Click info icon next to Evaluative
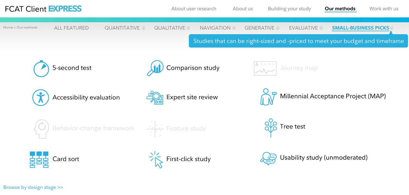The image size is (409, 195). point(321,28)
